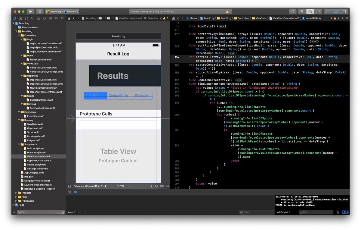Open related items grid in code editor

coord(173,18)
